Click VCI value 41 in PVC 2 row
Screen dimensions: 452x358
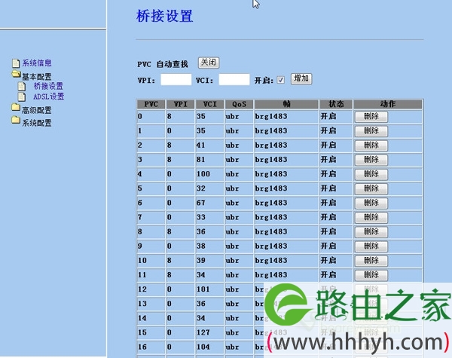pyautogui.click(x=200, y=145)
